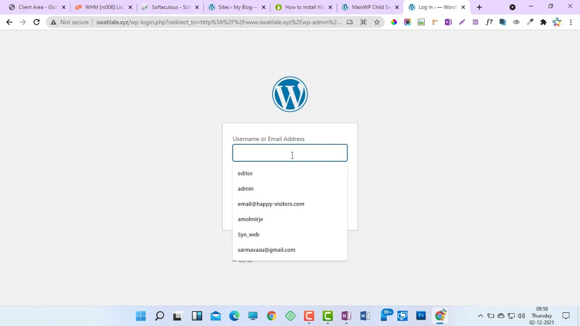Open Photoshop from taskbar
This screenshot has height=326, width=580.
[x=421, y=316]
